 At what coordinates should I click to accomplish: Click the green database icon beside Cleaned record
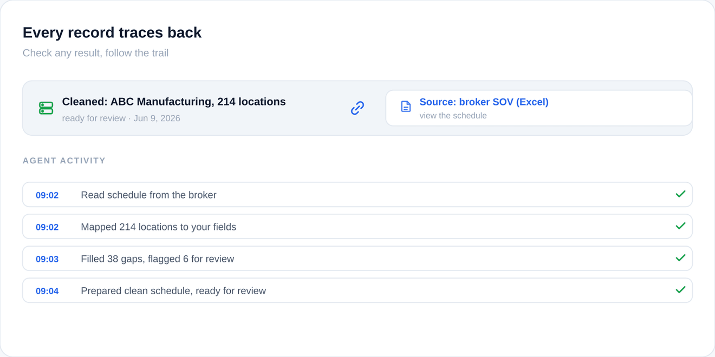click(46, 108)
